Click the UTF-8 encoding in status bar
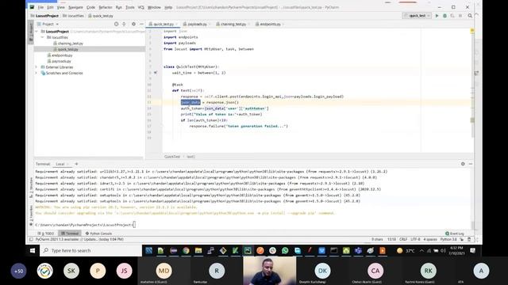This screenshot has width=508, height=285. [x=415, y=239]
